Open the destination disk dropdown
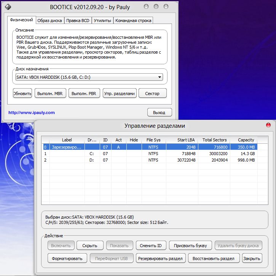The image size is (276, 276). tap(160, 77)
